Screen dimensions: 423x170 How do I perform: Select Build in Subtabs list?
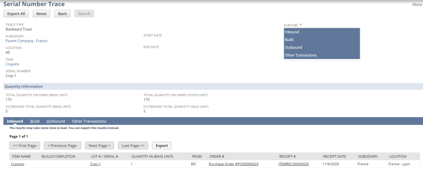[322, 40]
